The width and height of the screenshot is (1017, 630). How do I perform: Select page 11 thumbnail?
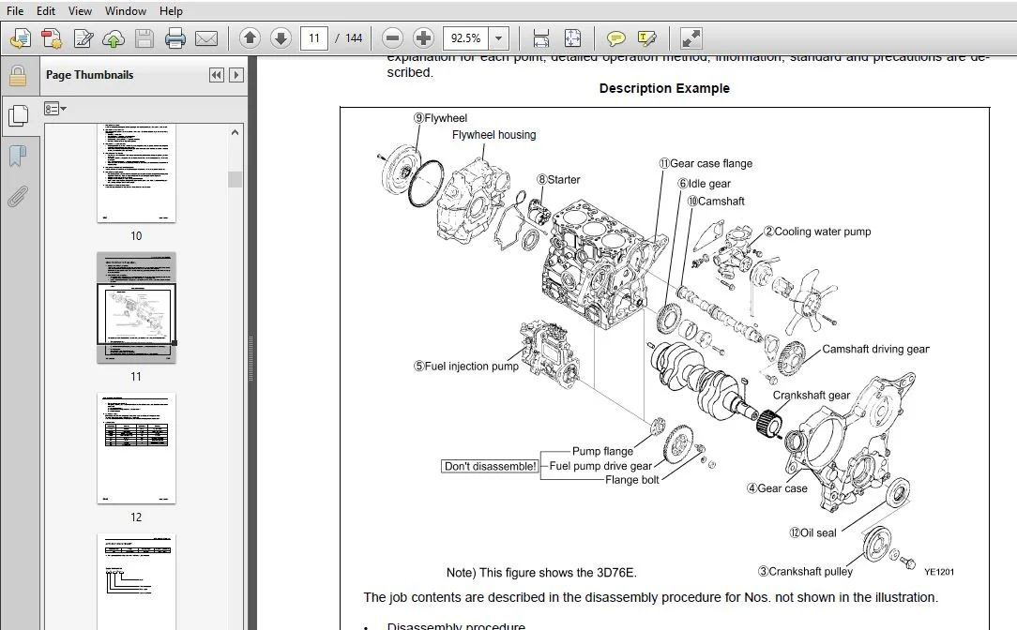click(x=136, y=307)
